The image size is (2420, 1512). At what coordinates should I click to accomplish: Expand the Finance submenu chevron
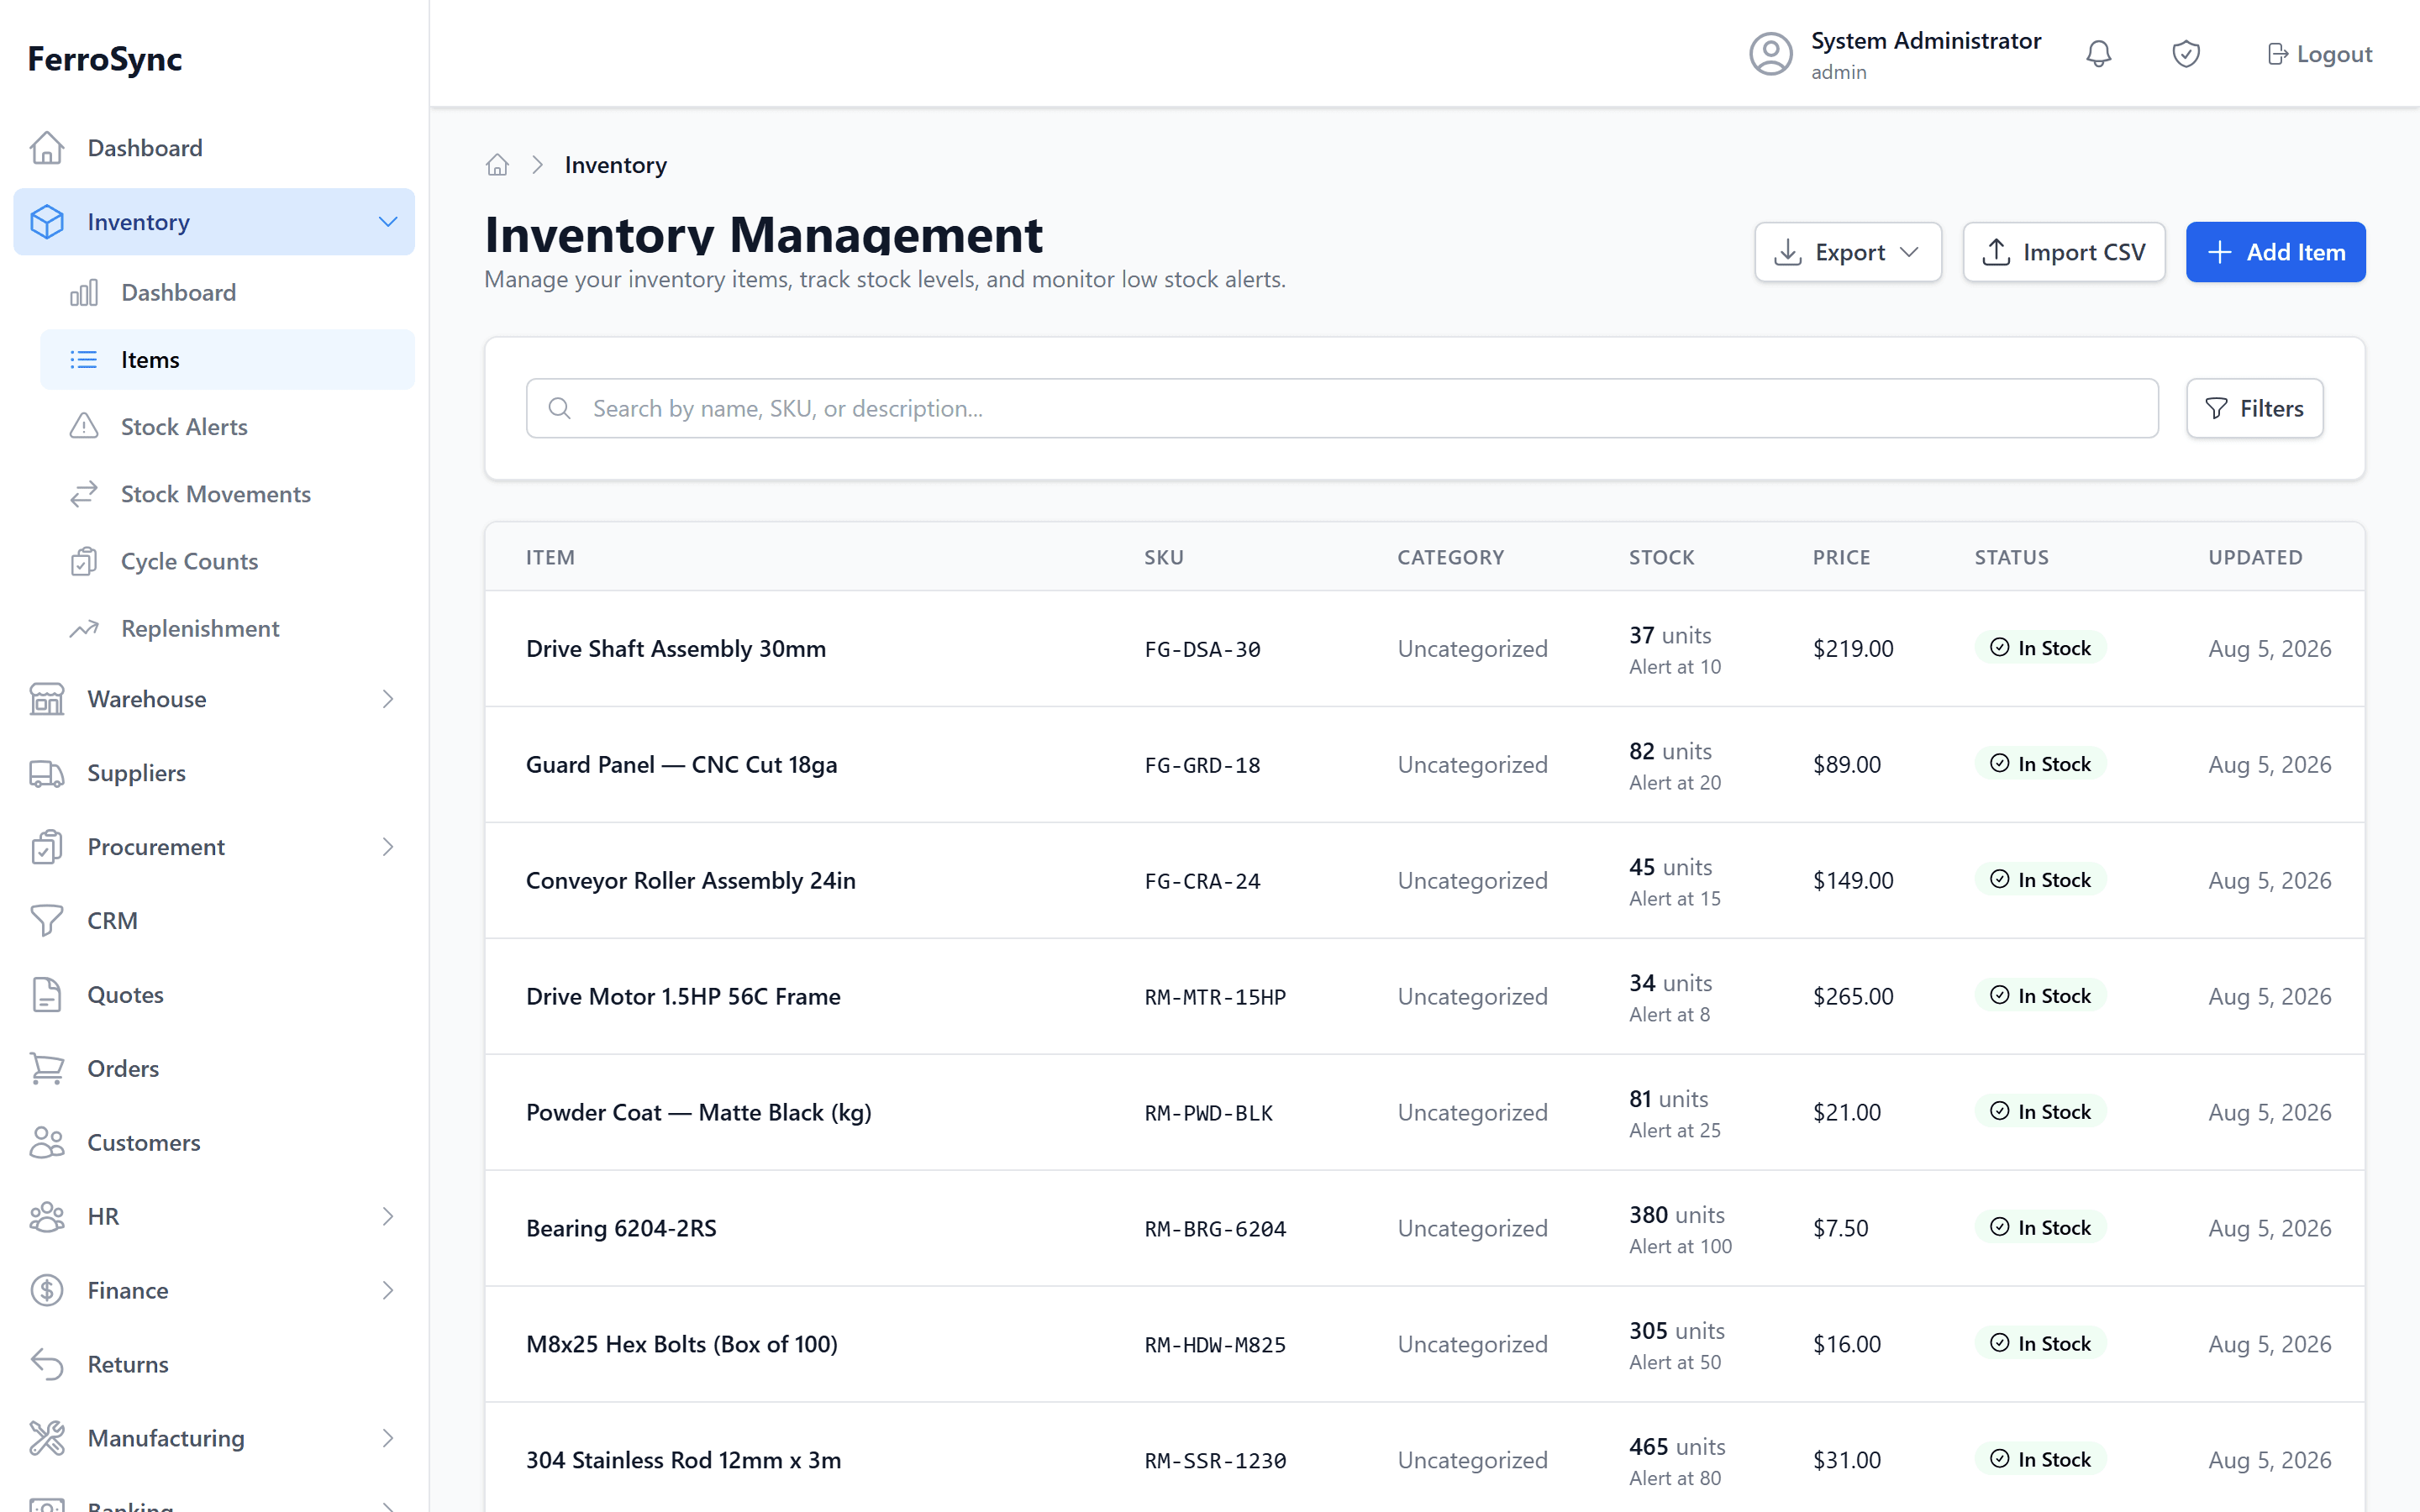coord(388,1290)
